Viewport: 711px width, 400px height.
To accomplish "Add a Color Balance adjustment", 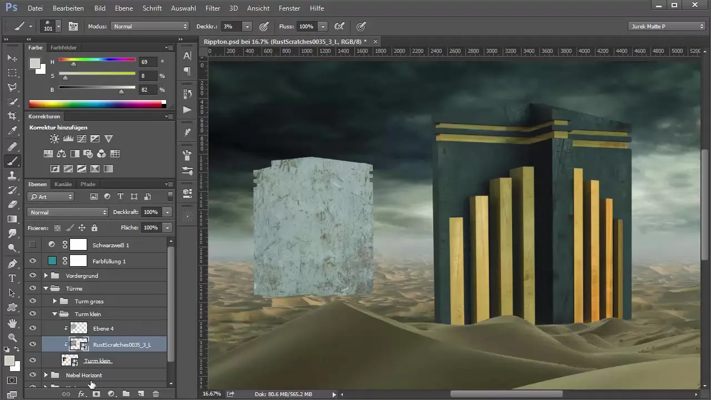I will 61,154.
